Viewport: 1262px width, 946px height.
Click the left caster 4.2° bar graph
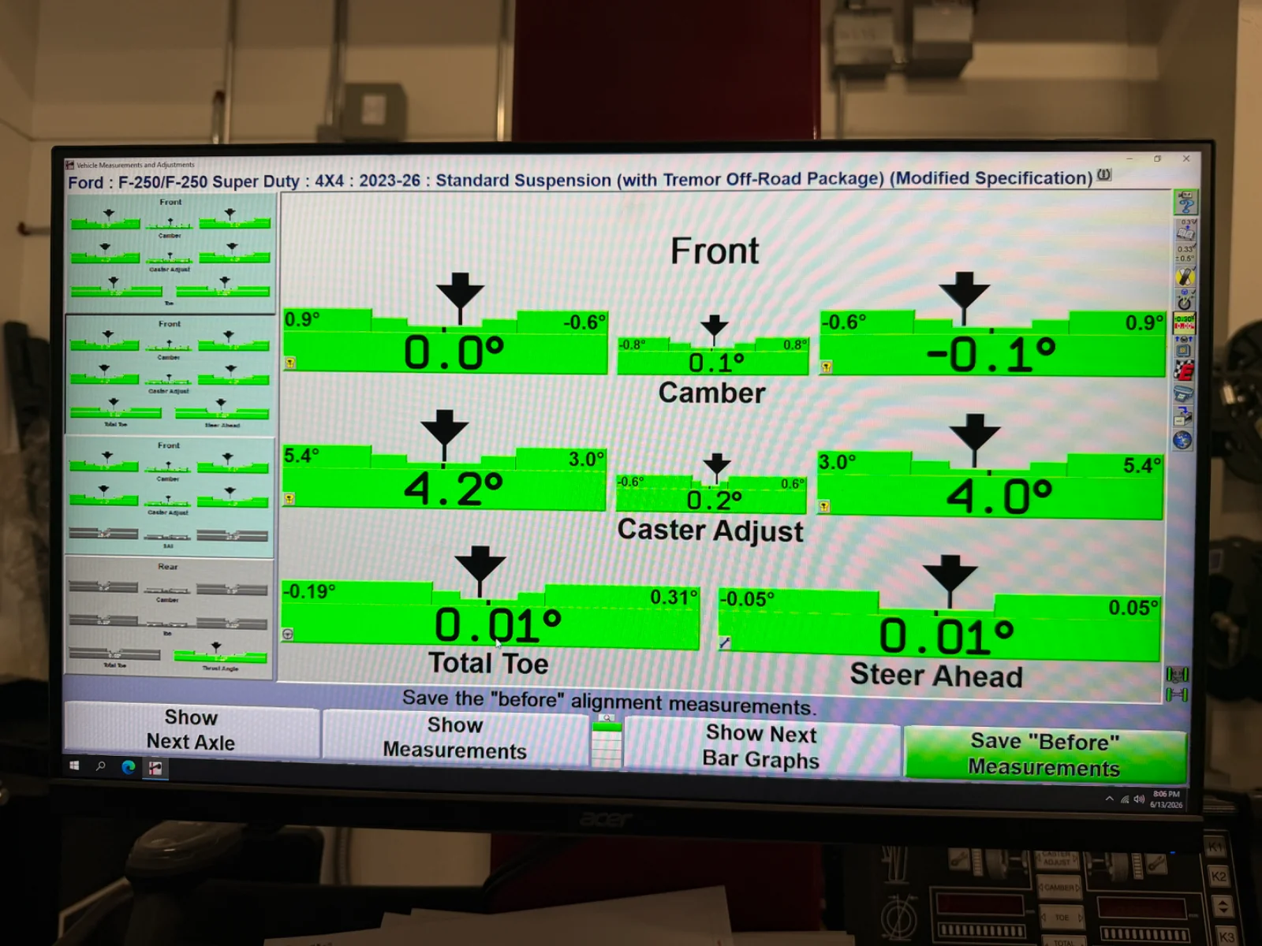pos(445,478)
